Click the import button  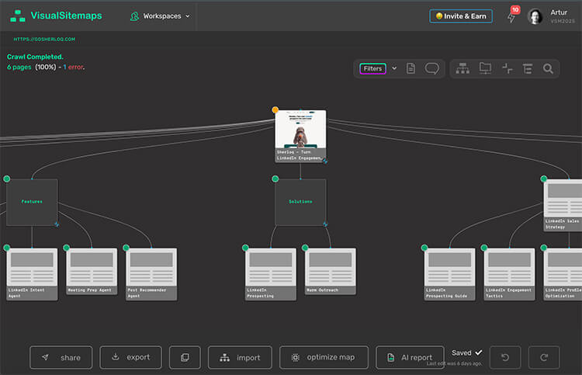[x=240, y=358]
